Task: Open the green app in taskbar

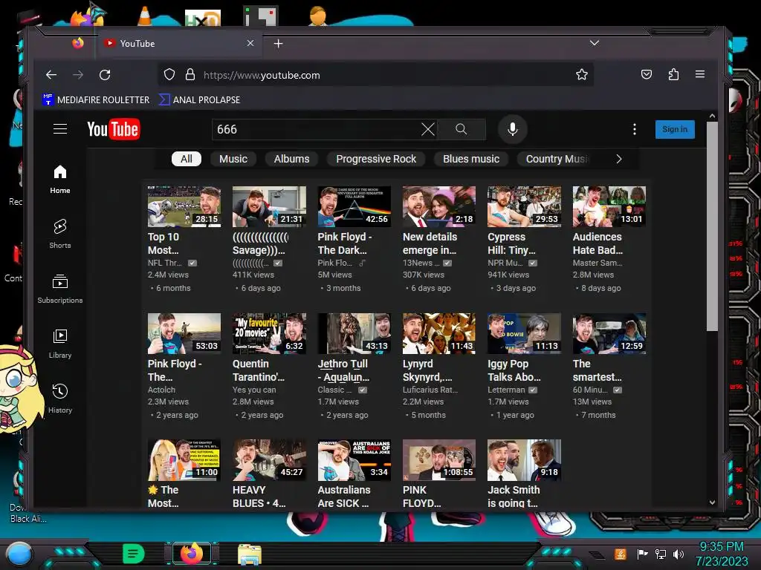Action: 134,554
